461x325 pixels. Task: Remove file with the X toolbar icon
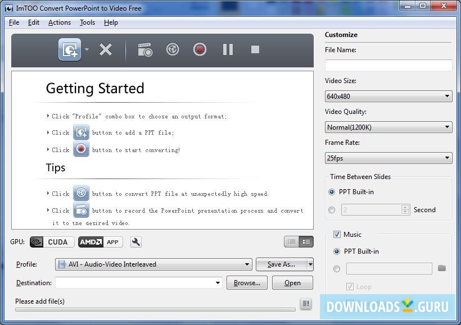coord(106,49)
